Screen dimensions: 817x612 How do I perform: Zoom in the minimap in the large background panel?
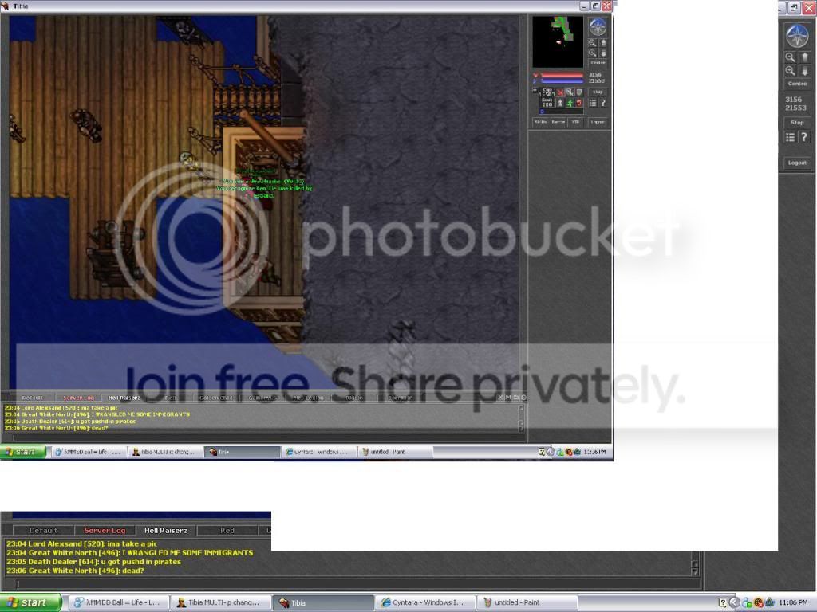[791, 71]
